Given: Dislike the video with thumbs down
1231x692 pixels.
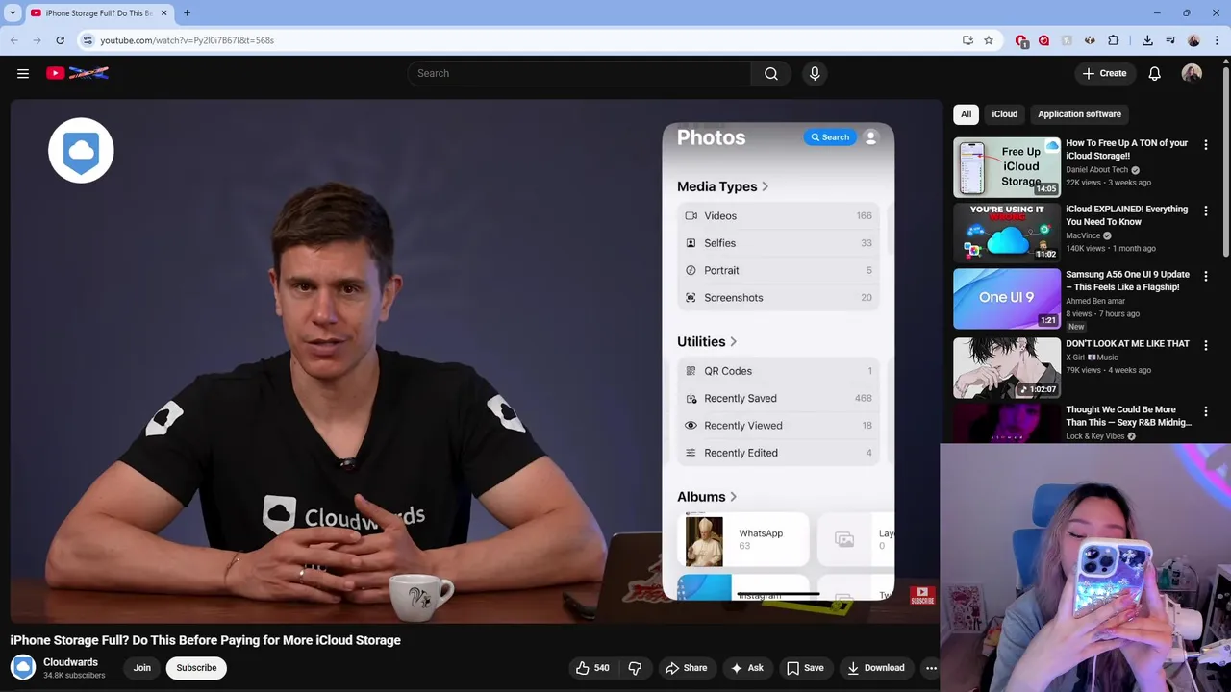Looking at the screenshot, I should click(x=635, y=668).
